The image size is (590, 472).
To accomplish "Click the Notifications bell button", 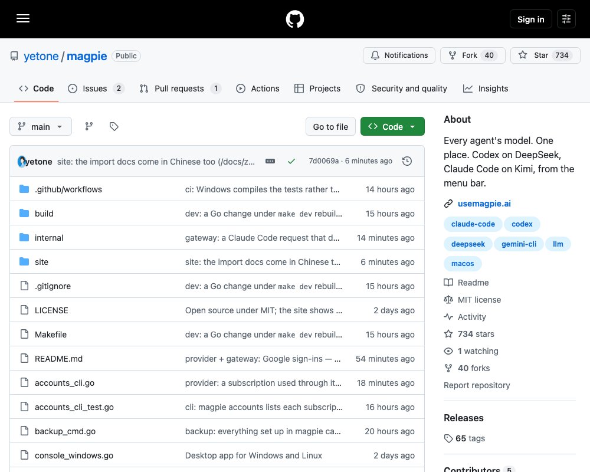I will (x=399, y=55).
